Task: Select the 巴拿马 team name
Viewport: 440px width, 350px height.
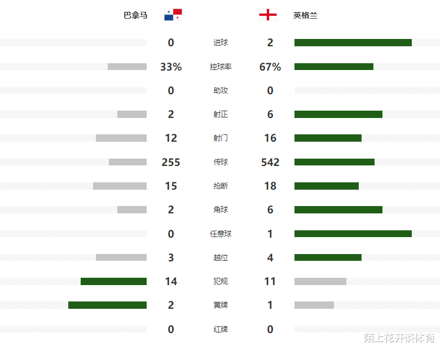Action: click(135, 15)
